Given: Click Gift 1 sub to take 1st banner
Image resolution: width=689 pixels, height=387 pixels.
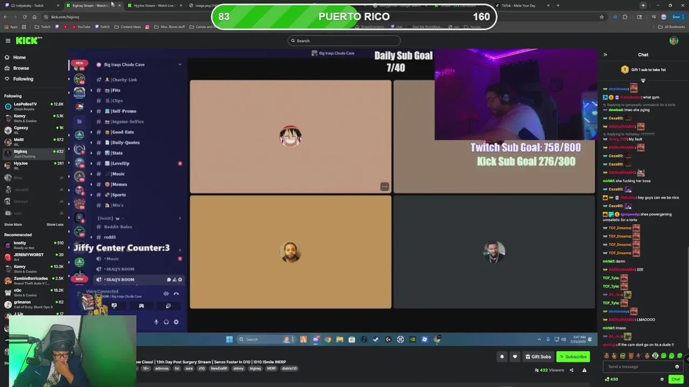Looking at the screenshot, I should click(x=643, y=70).
